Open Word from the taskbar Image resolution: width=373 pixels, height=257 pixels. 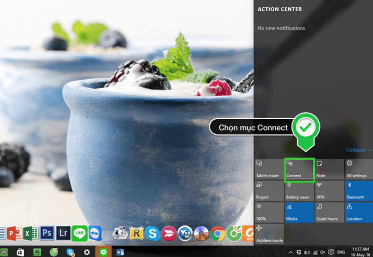[x=120, y=252]
